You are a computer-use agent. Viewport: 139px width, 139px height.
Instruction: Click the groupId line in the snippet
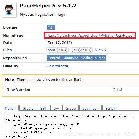pos(46,124)
